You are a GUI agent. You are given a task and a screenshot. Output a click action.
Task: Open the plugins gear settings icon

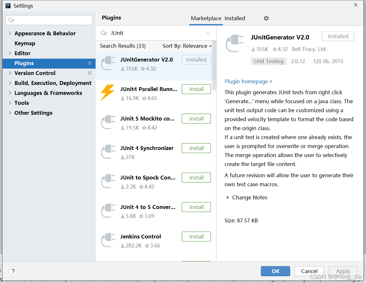266,18
